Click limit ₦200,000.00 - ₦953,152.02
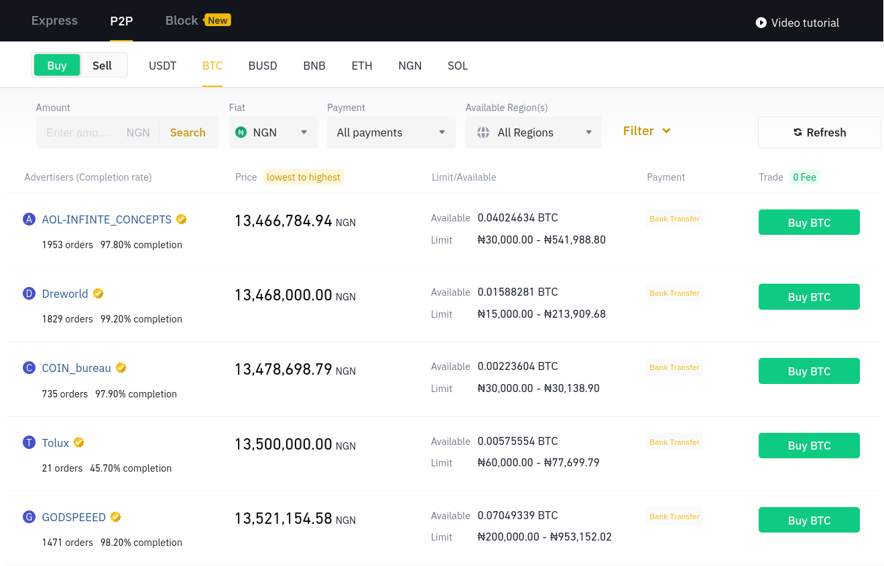The height and width of the screenshot is (566, 884). 544,537
